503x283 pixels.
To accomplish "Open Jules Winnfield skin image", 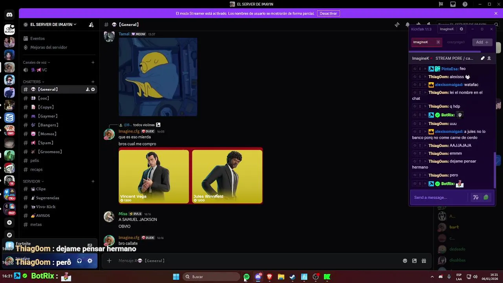I will tap(227, 176).
